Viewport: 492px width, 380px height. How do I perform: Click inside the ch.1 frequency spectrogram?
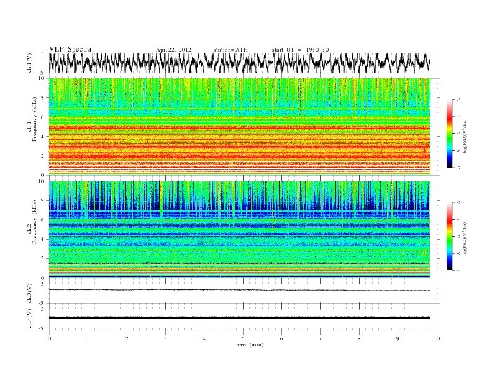(240, 126)
